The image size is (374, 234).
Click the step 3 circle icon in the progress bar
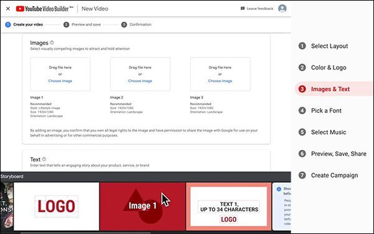pos(124,24)
